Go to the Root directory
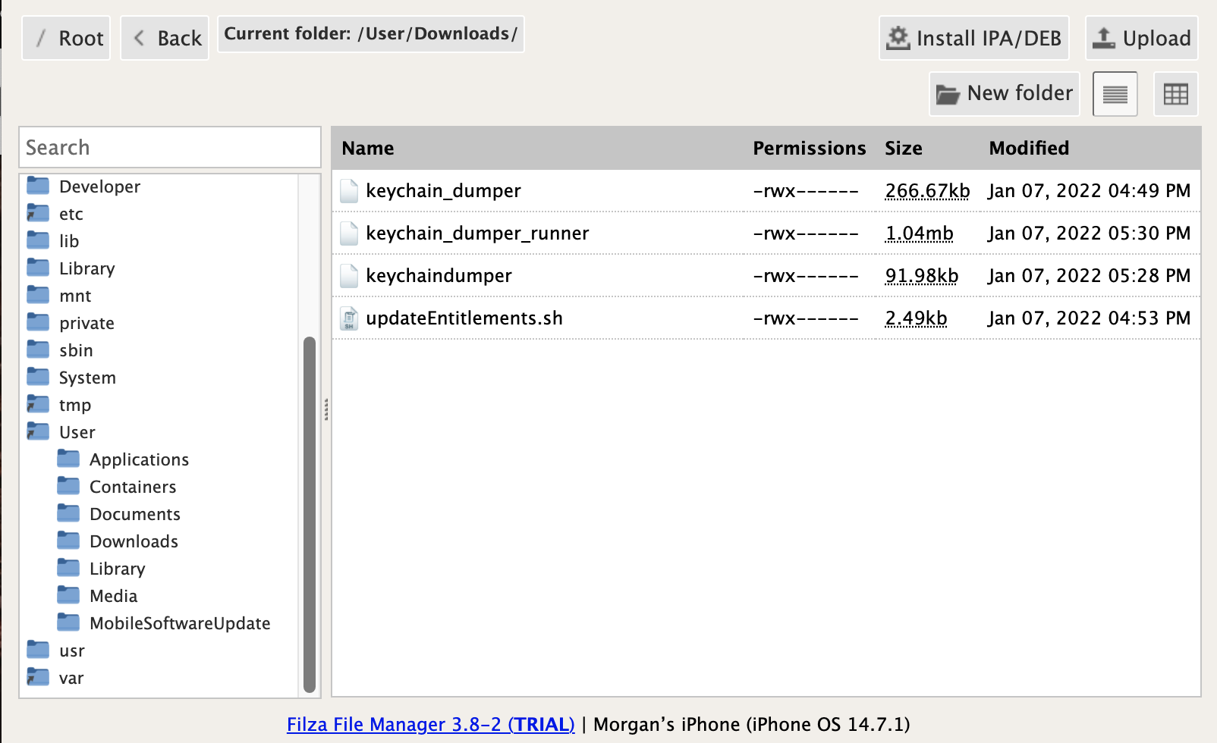Screen dimensions: 1217x743 tap(66, 38)
